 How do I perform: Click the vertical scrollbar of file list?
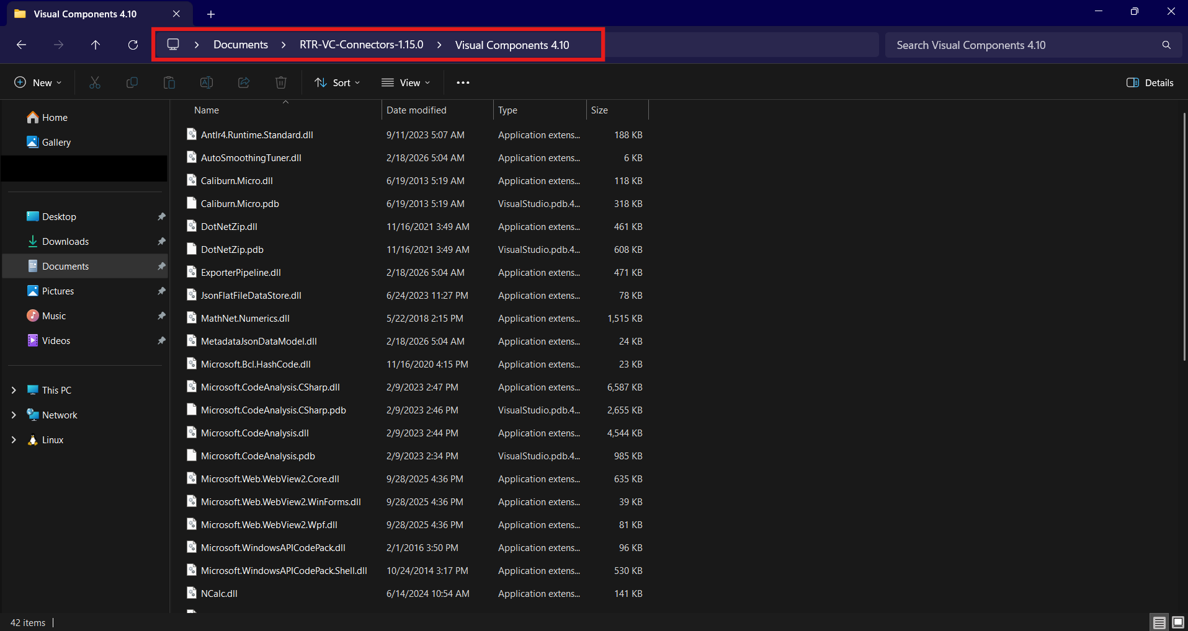click(1184, 236)
